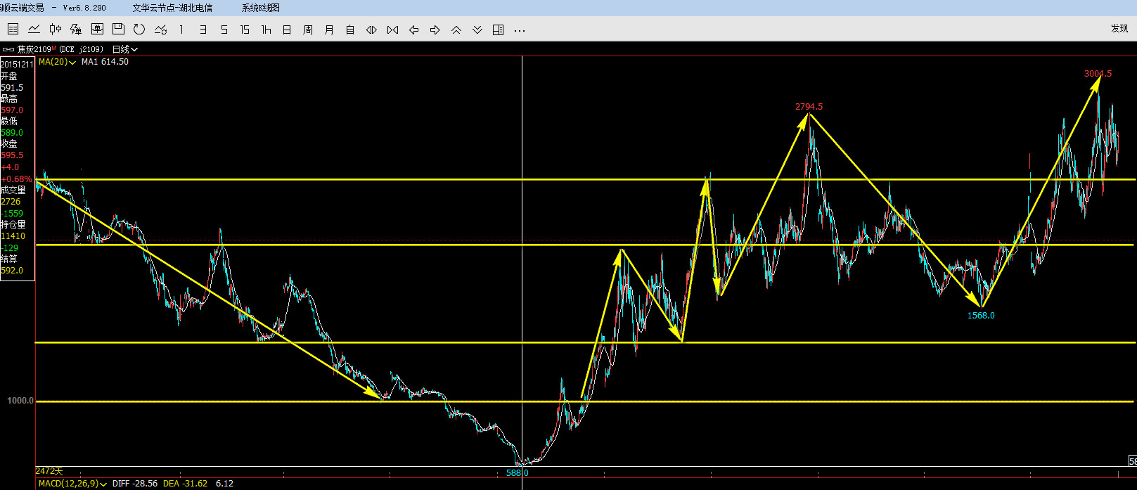Click the 2472天 day count label
The width and height of the screenshot is (1137, 490).
tap(49, 470)
